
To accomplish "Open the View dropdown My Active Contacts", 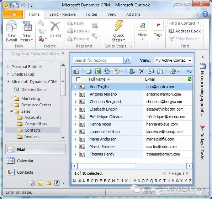I will [173, 60].
